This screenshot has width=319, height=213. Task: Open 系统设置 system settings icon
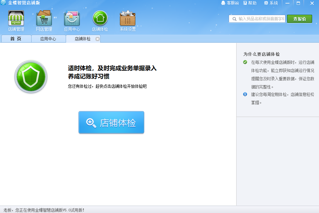127,21
